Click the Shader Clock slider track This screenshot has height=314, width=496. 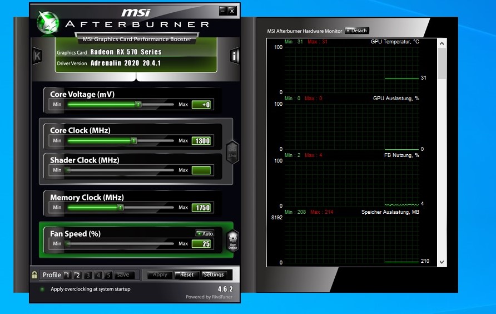coord(120,170)
